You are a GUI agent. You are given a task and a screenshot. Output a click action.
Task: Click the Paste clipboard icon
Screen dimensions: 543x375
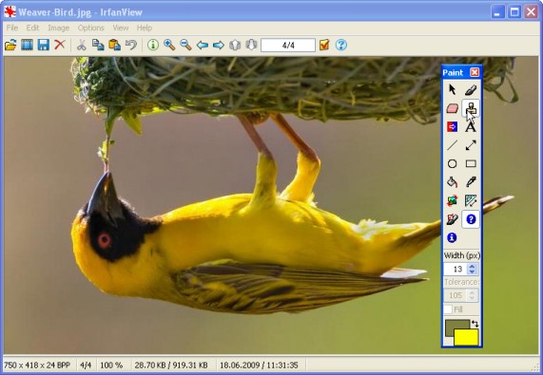[115, 45]
